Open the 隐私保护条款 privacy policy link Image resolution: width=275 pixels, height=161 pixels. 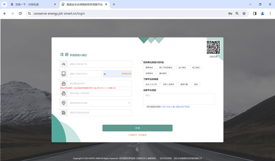click(x=183, y=107)
